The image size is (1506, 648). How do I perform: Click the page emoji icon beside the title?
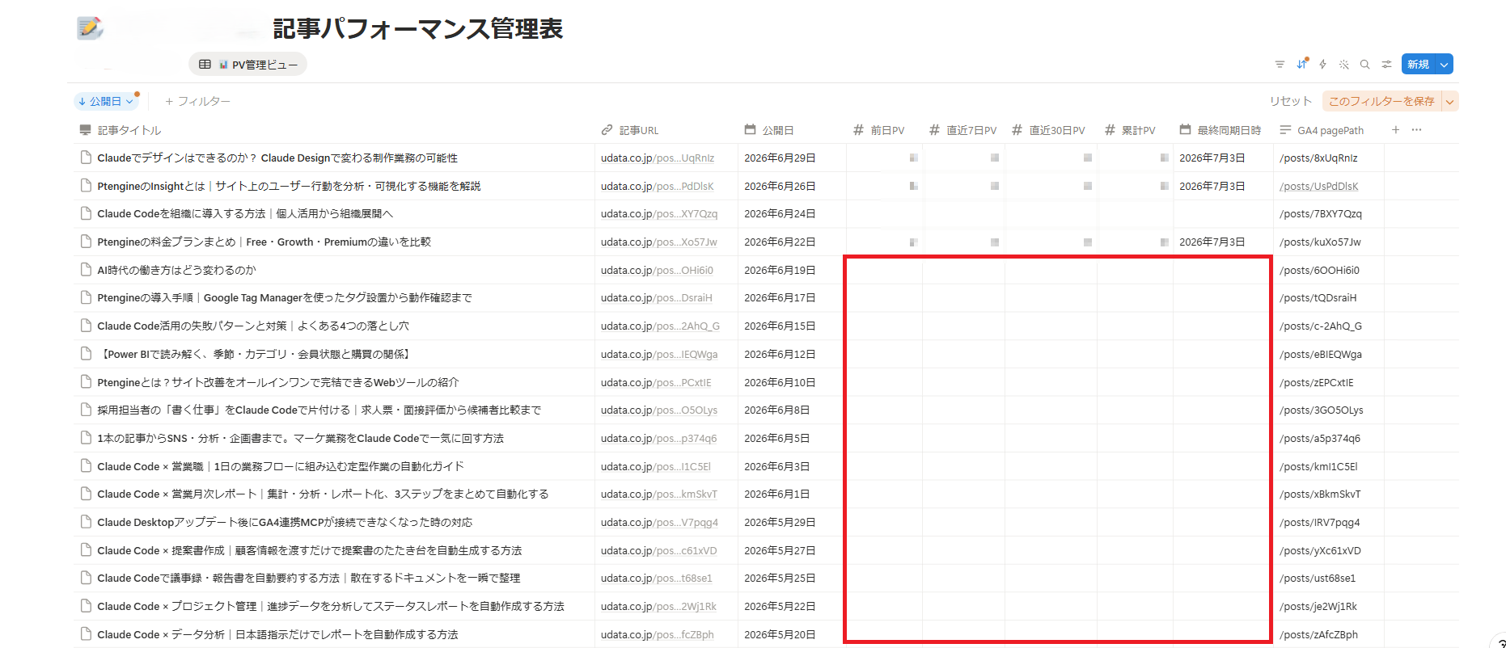[x=90, y=27]
